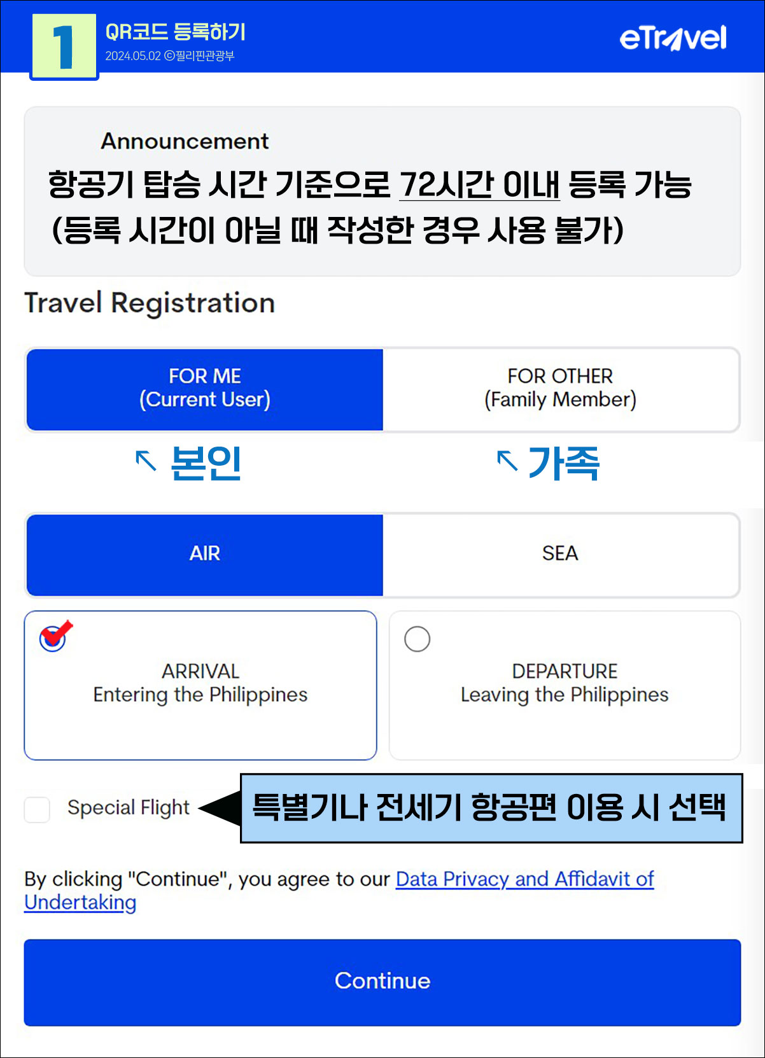The height and width of the screenshot is (1058, 765).
Task: Click the red checkmark on ARRIVAL
Action: [56, 634]
